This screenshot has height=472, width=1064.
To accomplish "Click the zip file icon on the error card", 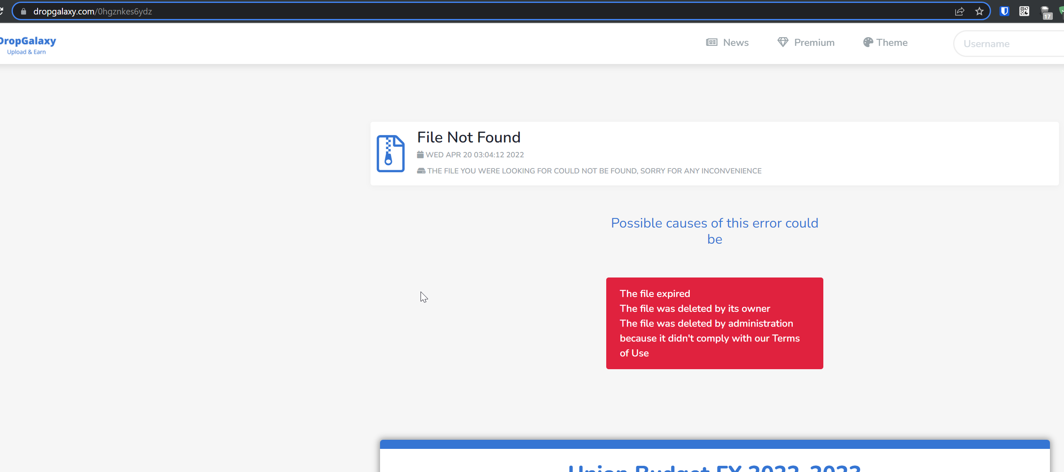I will pyautogui.click(x=390, y=153).
